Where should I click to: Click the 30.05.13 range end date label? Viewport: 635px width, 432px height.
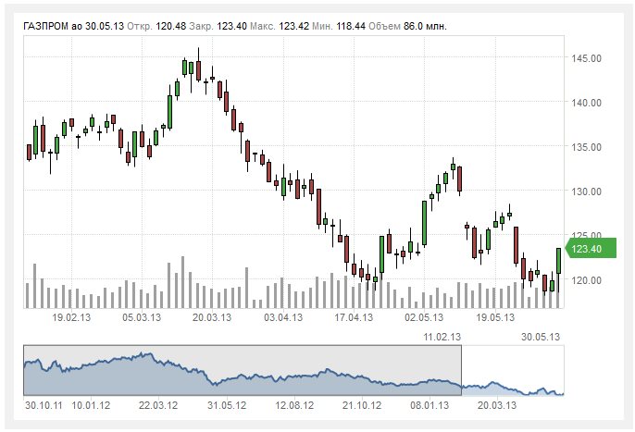(541, 337)
